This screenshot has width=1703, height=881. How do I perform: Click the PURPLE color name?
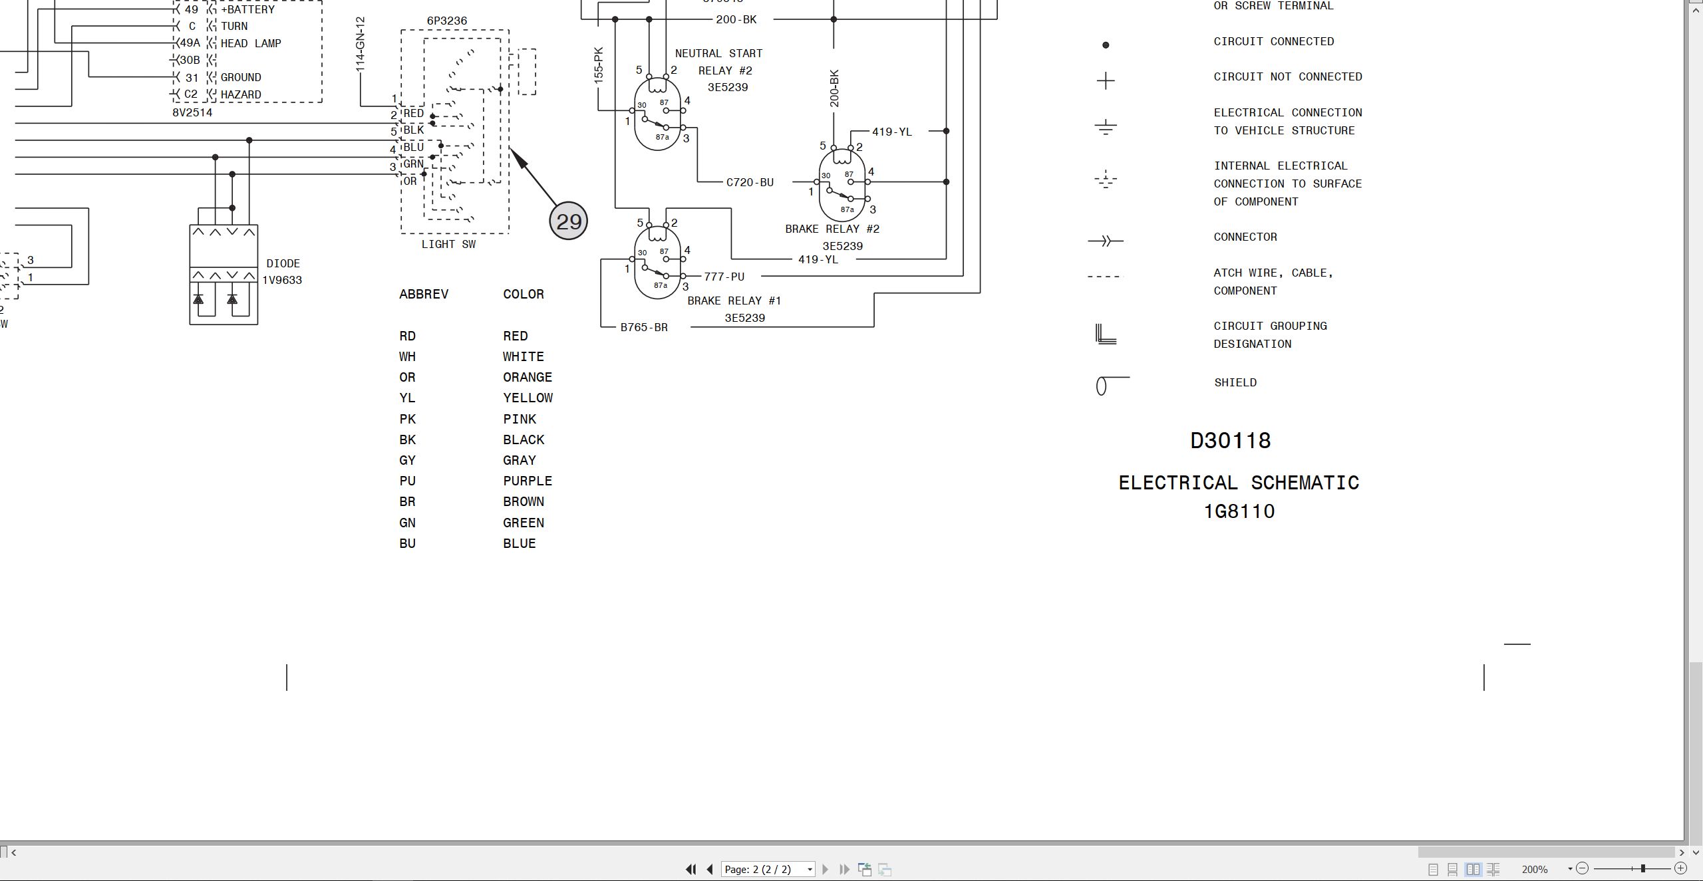point(528,481)
